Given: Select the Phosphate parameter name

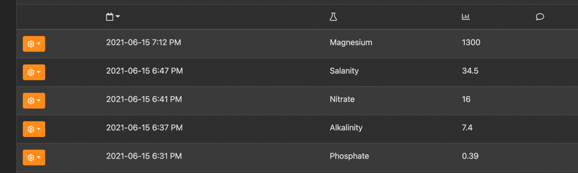Looking at the screenshot, I should 349,156.
